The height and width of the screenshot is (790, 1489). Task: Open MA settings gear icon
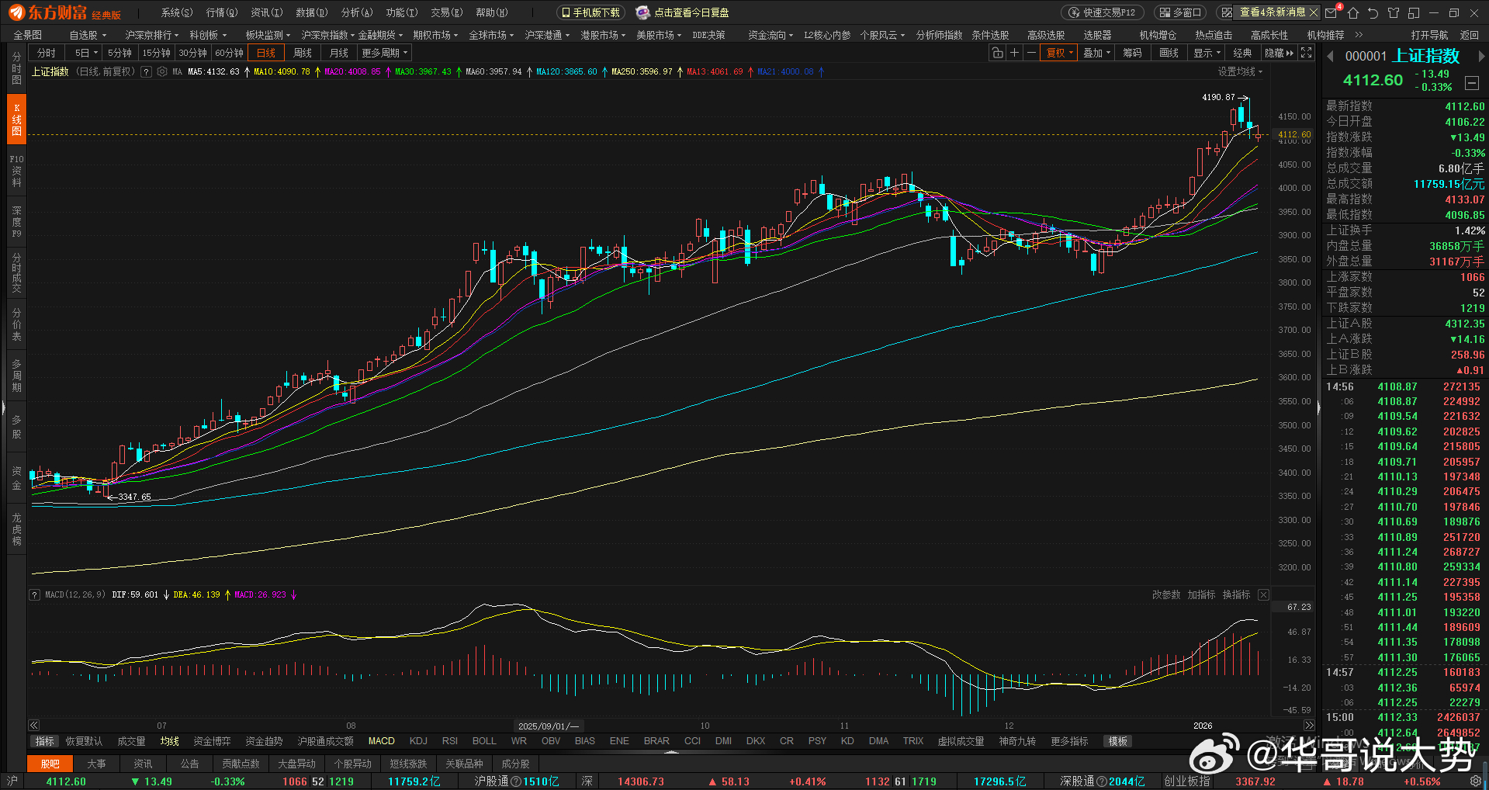point(162,71)
